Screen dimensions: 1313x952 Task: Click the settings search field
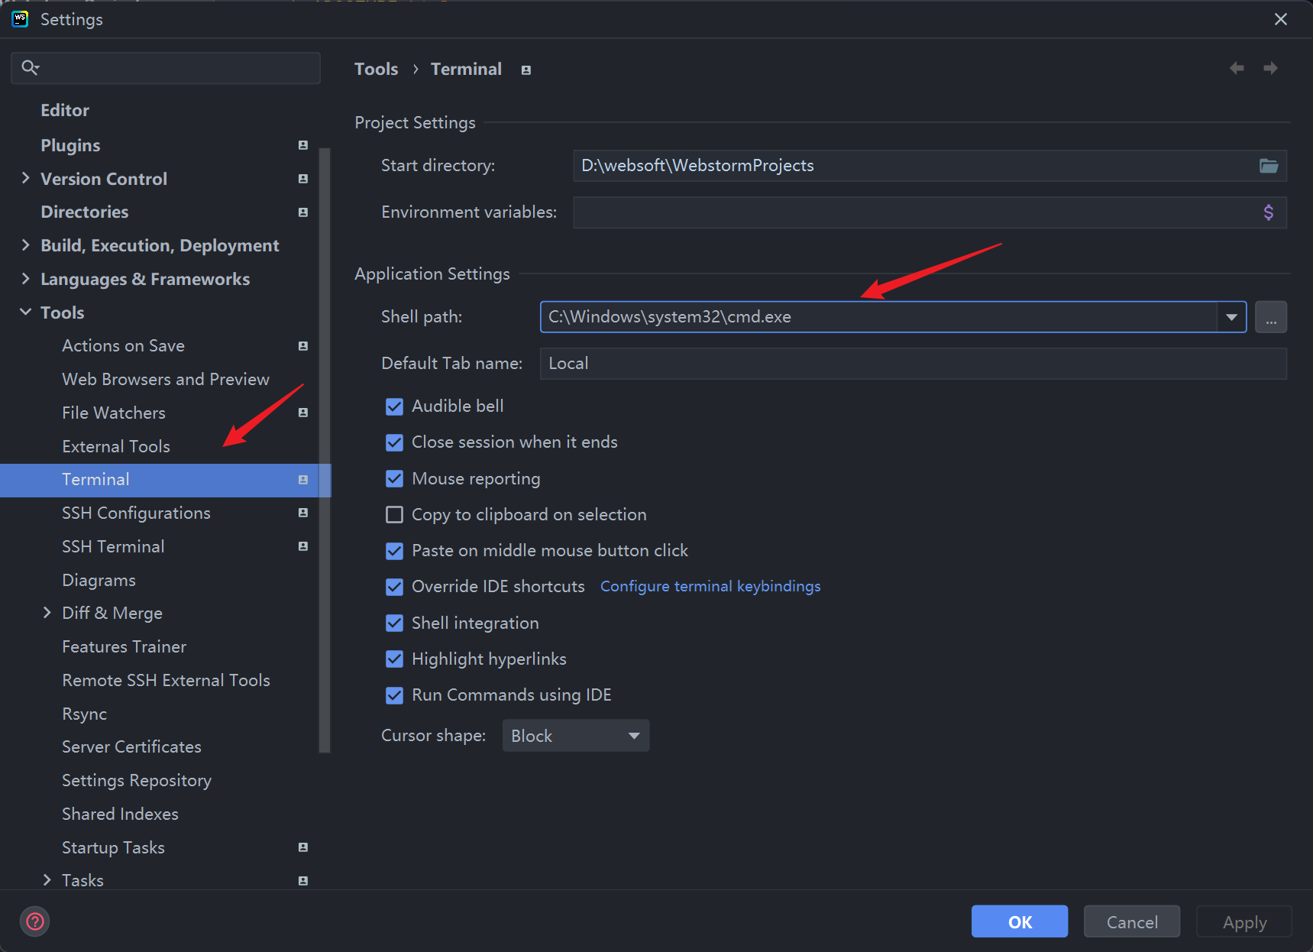pyautogui.click(x=166, y=68)
